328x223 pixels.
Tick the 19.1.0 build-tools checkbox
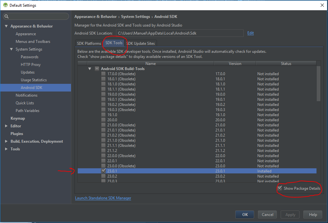[x=103, y=115]
